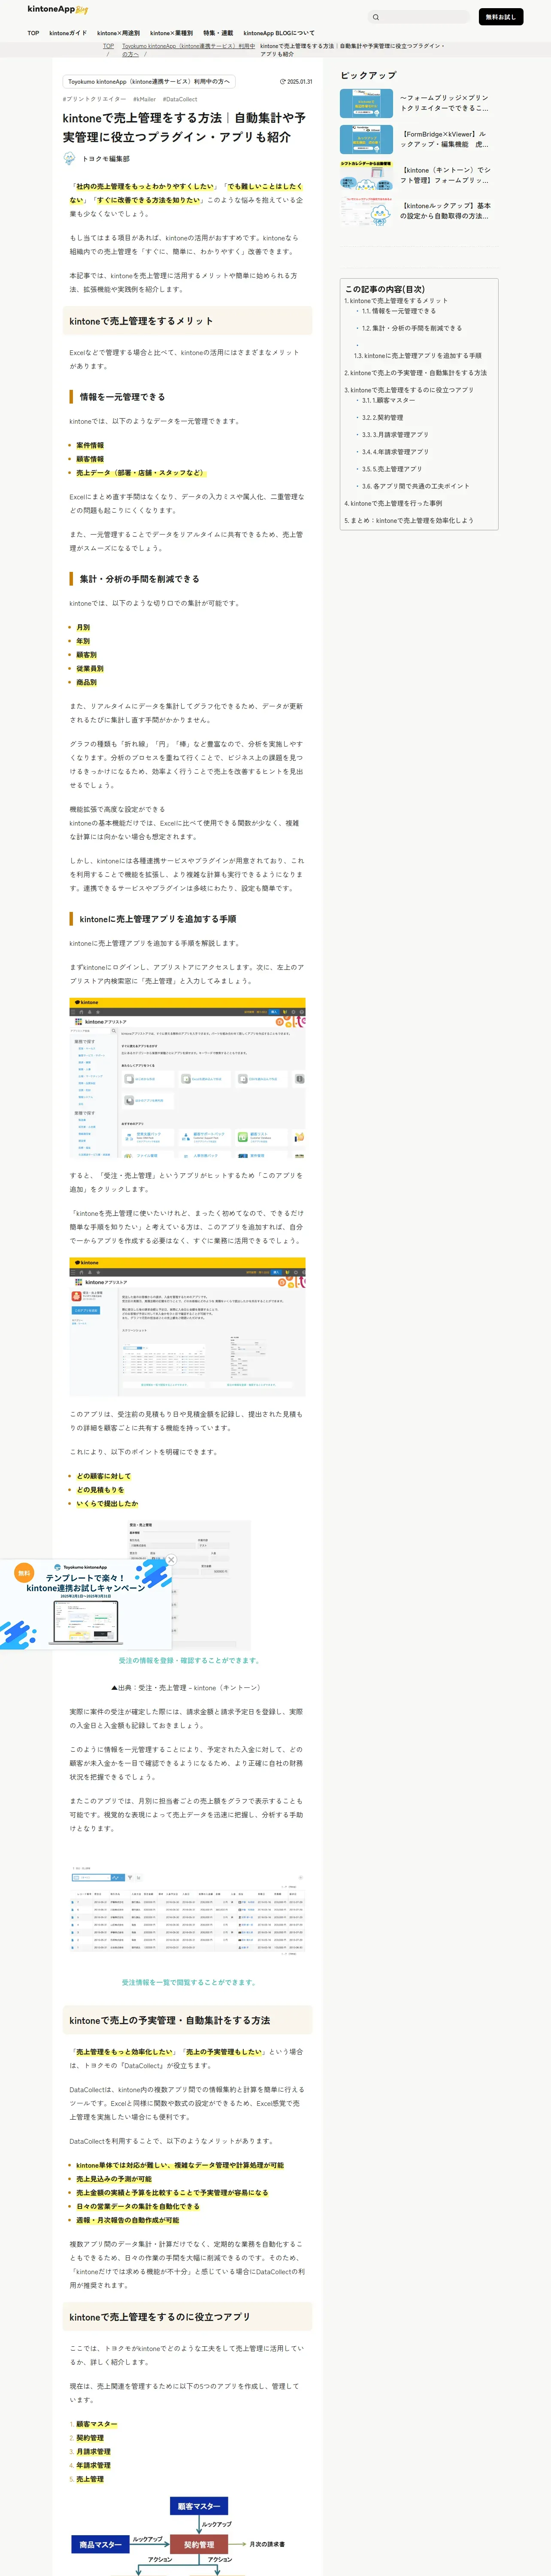
Task: Open second アプリストア app detail screenshot
Action: tap(187, 1327)
